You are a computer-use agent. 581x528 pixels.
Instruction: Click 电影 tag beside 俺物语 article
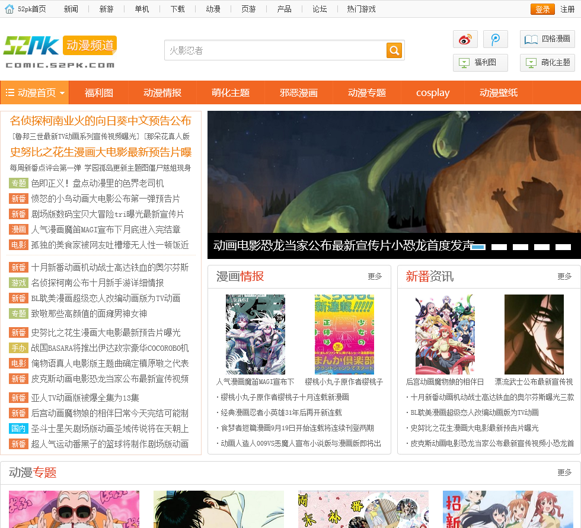18,364
